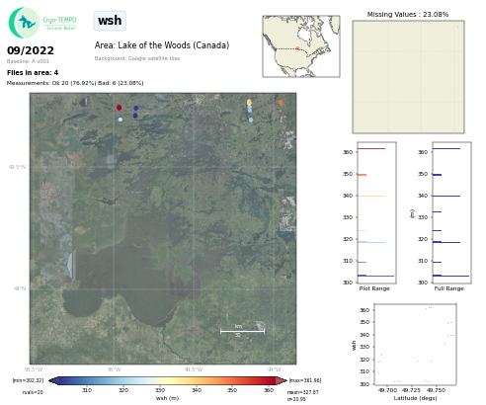Image resolution: width=486 pixels, height=405 pixels.
Task: Click the 09/2022 date heading
Action: pos(31,50)
